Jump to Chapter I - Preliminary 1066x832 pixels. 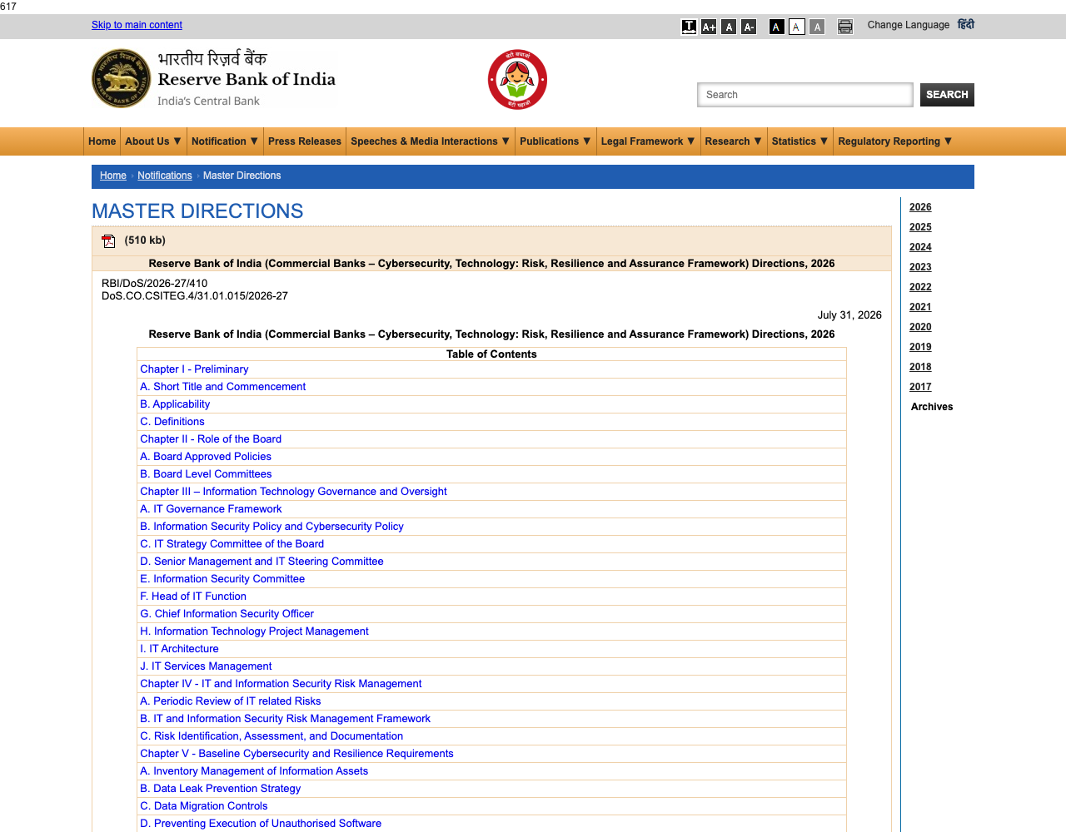pos(194,369)
